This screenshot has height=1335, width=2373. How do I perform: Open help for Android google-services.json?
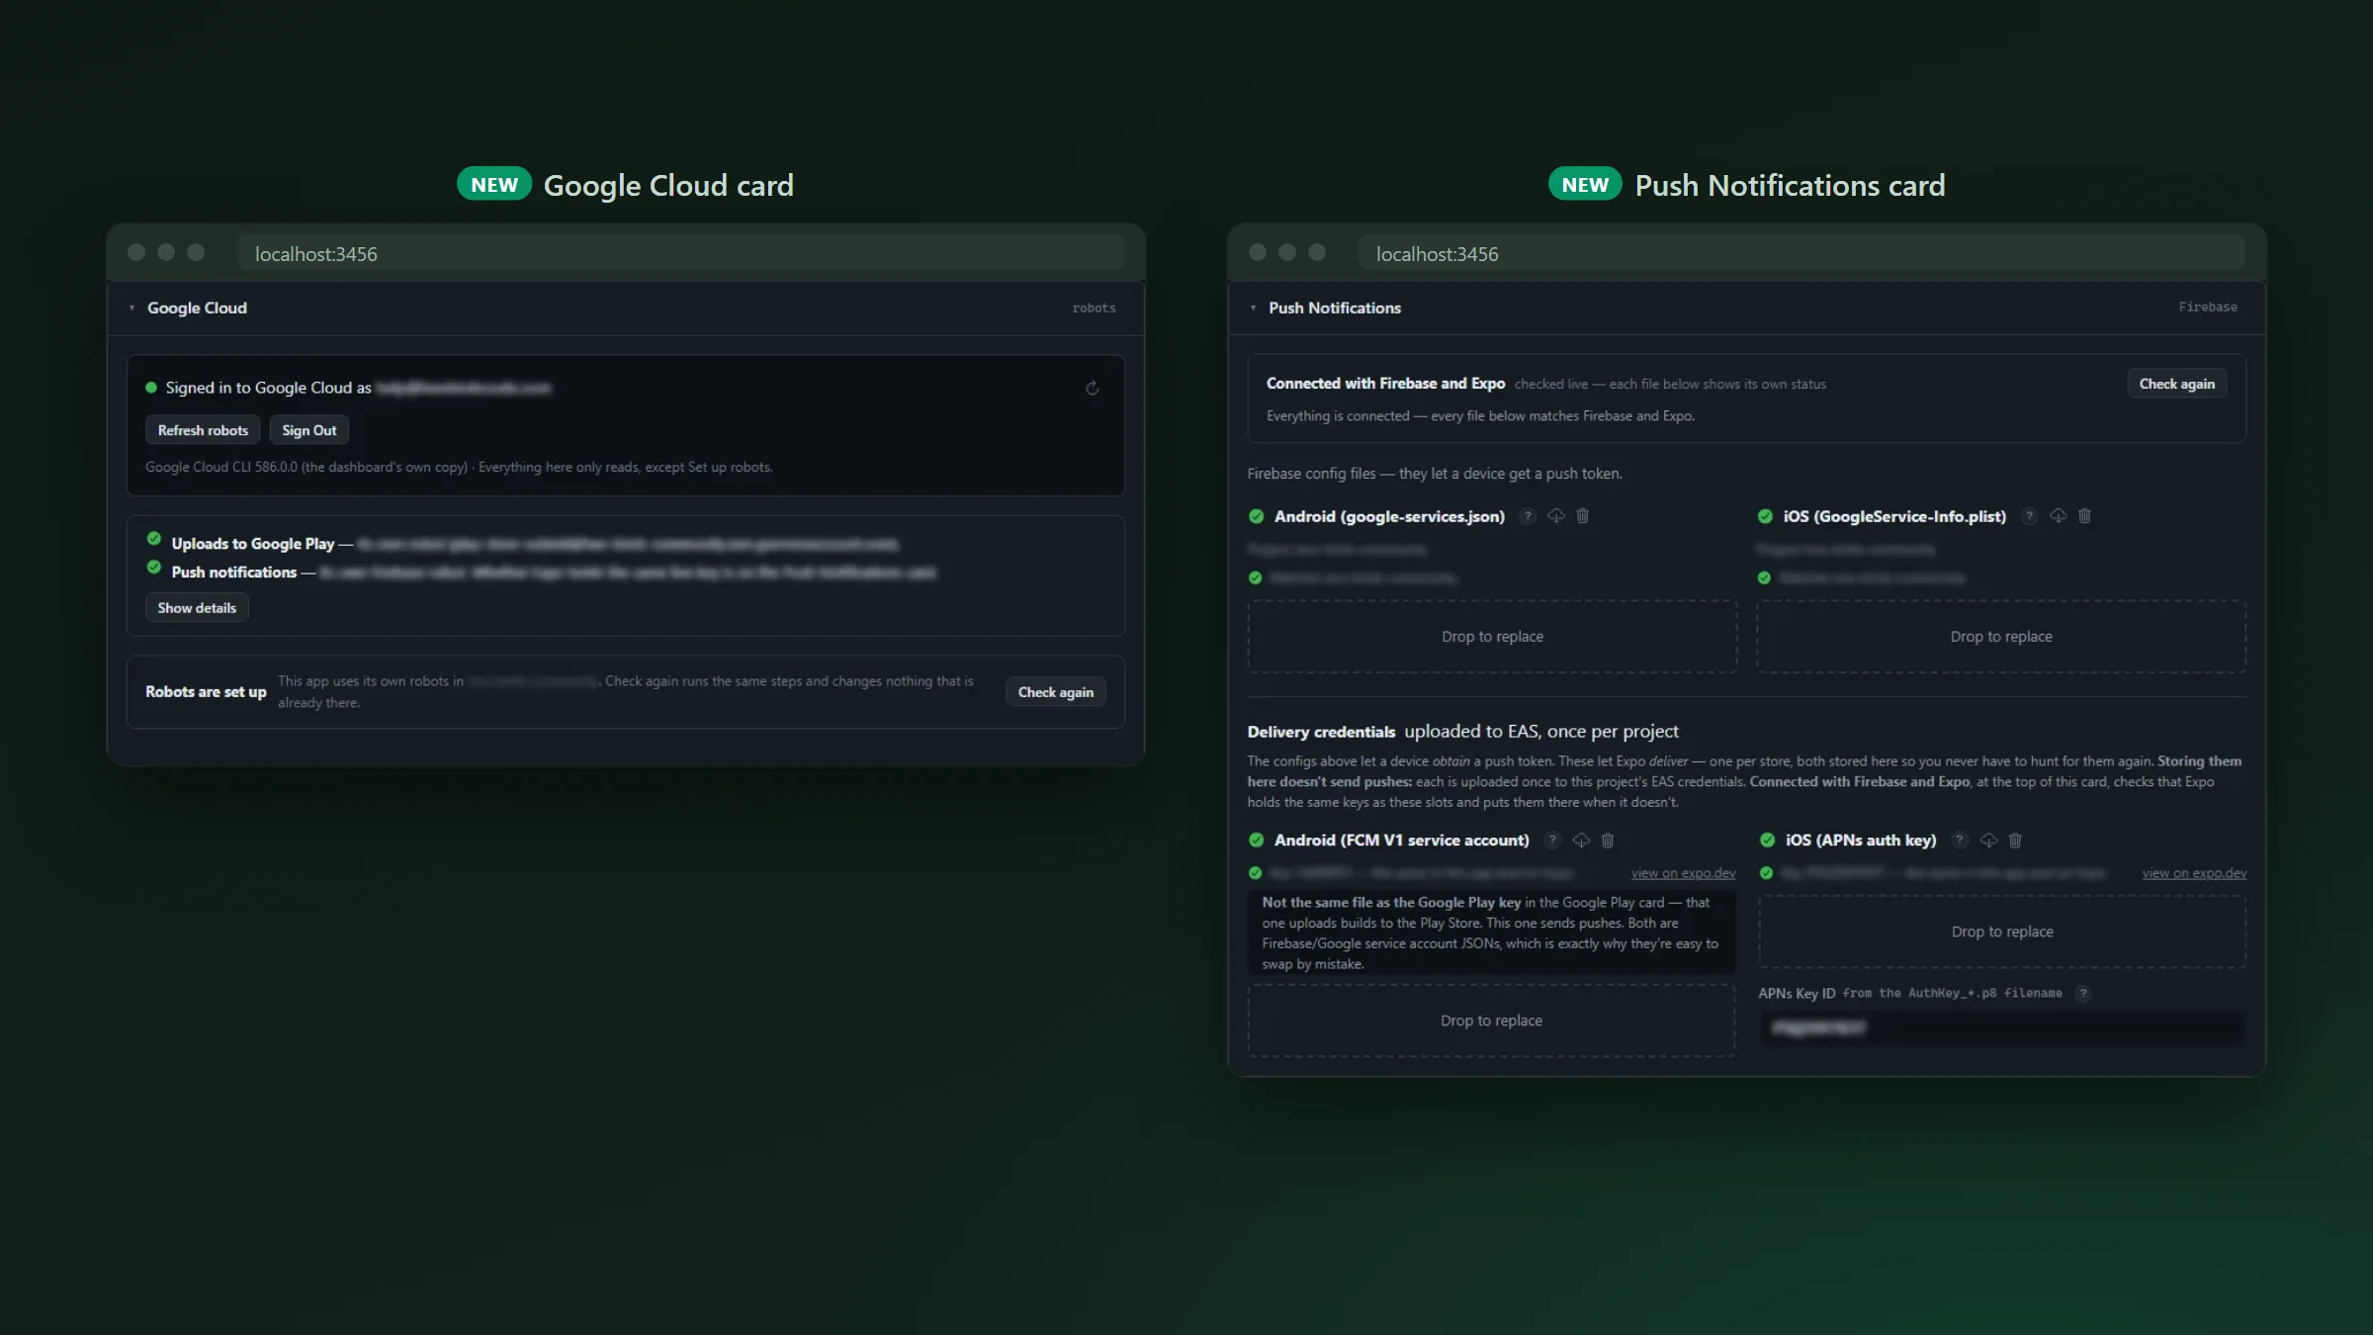(1528, 516)
